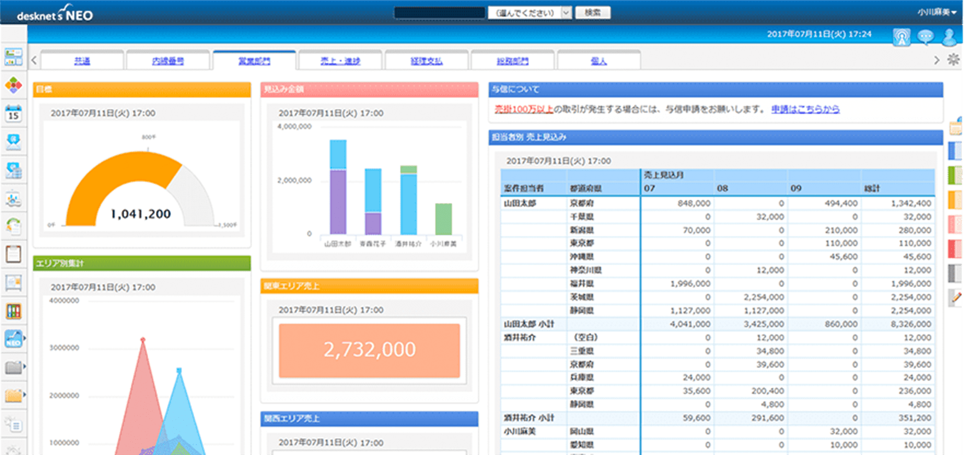
Task: Click the 酒井祐介 小計 row label
Action: 529,418
